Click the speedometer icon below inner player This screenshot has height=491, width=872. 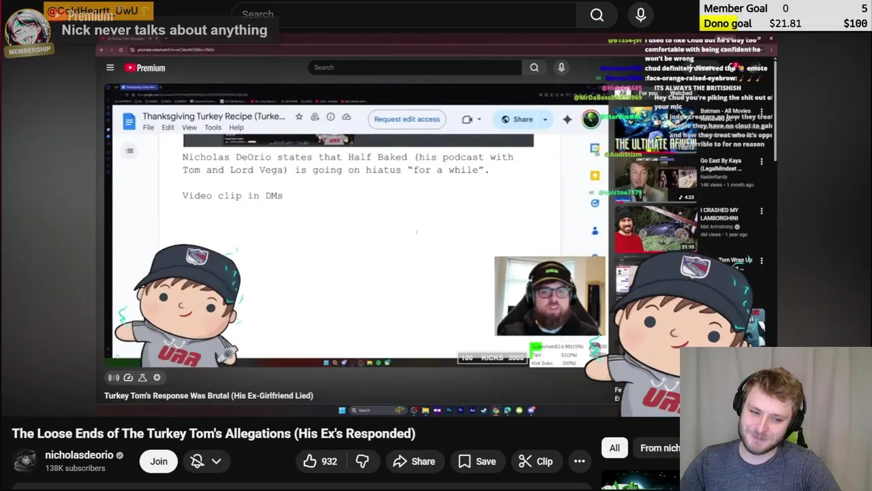[128, 377]
